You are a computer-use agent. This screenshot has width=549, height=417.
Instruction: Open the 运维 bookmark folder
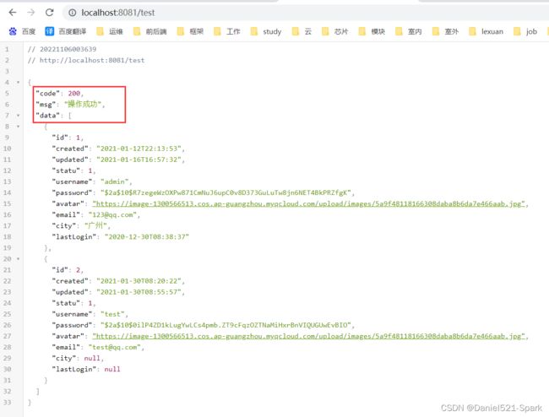(110, 31)
